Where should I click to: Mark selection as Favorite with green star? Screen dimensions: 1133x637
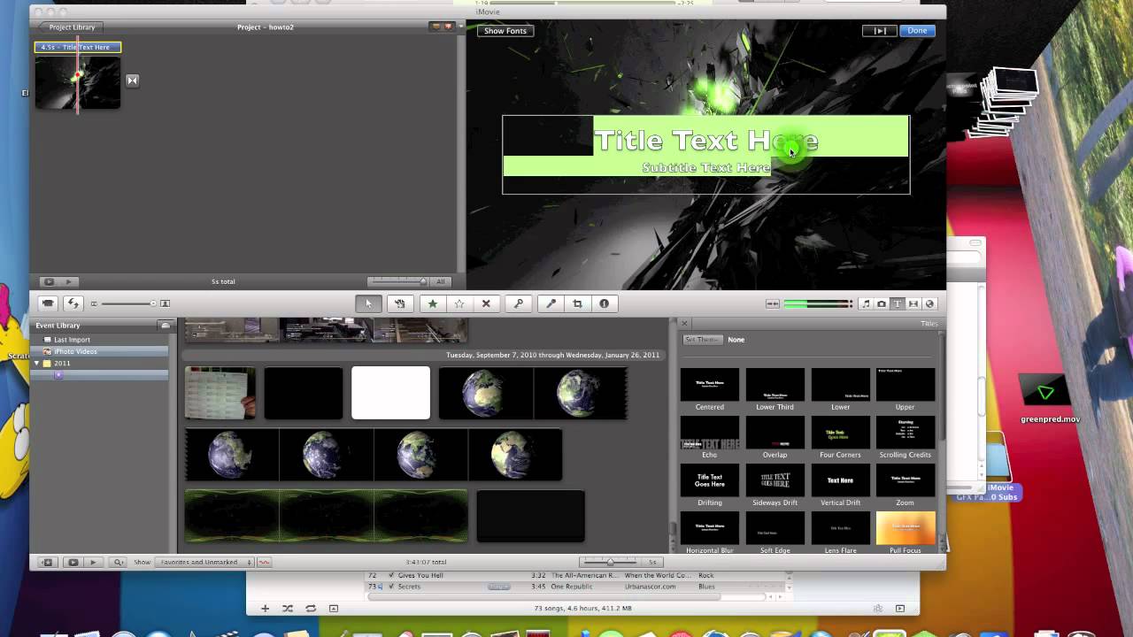(x=433, y=303)
